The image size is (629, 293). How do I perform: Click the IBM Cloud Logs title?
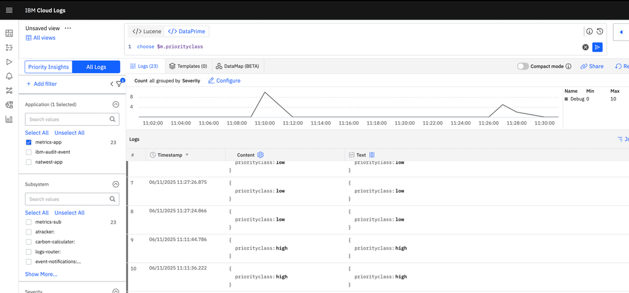click(45, 10)
